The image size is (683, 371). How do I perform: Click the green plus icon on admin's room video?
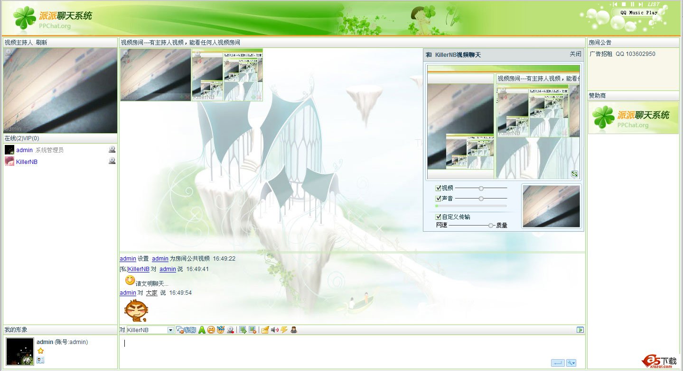pos(181,97)
